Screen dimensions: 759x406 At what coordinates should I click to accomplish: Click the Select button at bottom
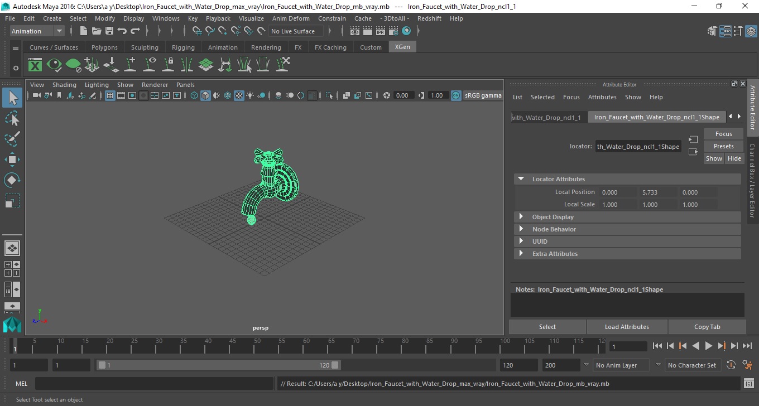[x=547, y=327]
